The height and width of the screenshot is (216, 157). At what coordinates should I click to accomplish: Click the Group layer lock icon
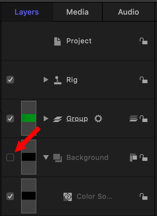pyautogui.click(x=144, y=119)
